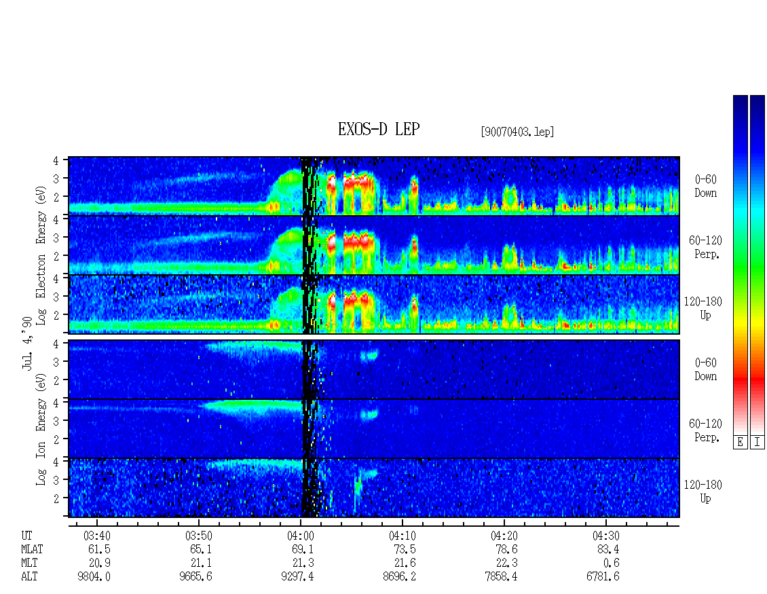Click the boxed I label under color bar
The height and width of the screenshot is (594, 767).
pyautogui.click(x=757, y=443)
